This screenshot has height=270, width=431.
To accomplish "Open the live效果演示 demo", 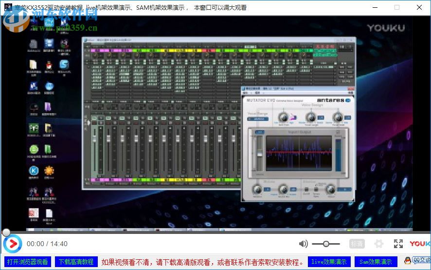I will coord(329,262).
